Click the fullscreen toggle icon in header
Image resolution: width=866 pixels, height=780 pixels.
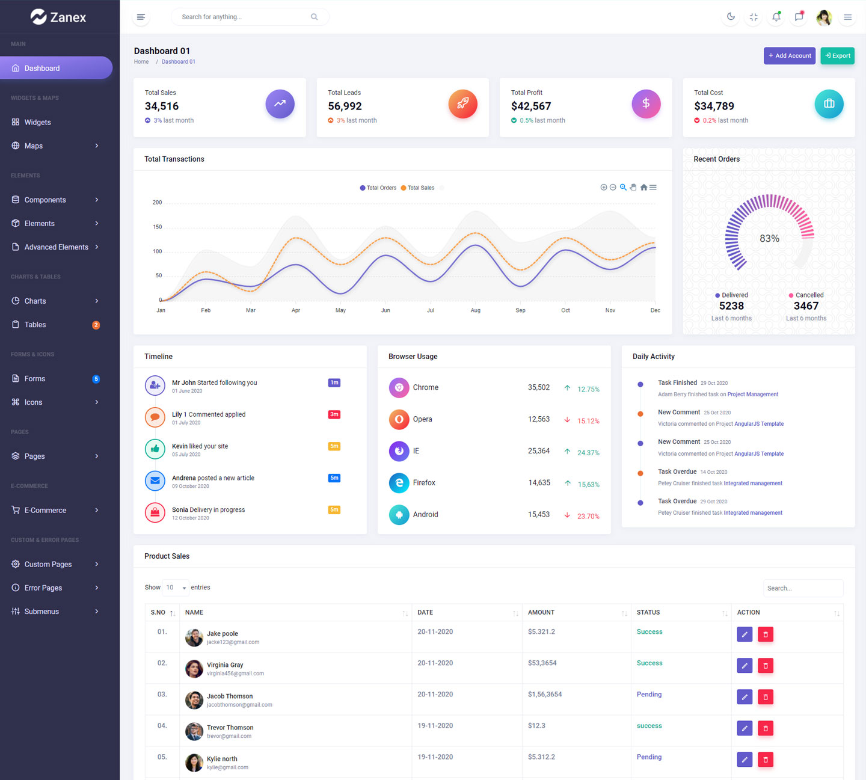click(x=754, y=17)
